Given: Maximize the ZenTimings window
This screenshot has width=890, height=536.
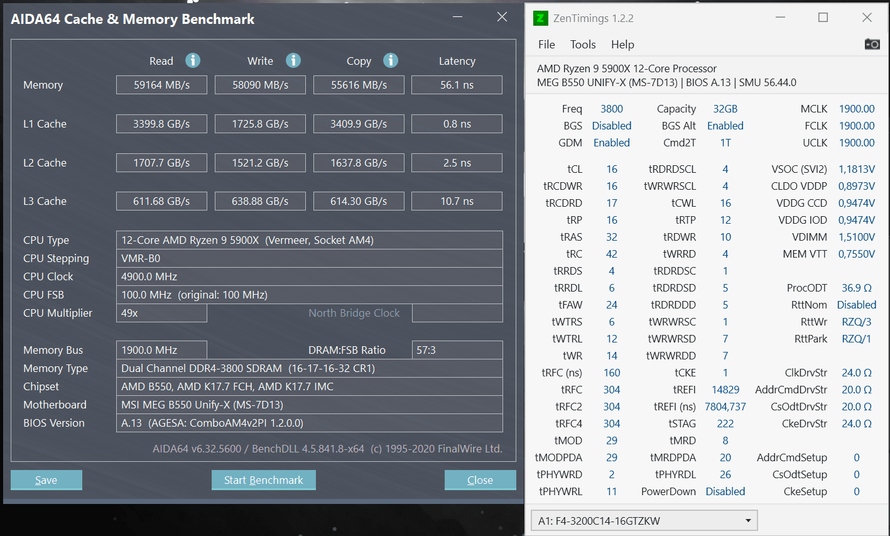Looking at the screenshot, I should point(823,18).
